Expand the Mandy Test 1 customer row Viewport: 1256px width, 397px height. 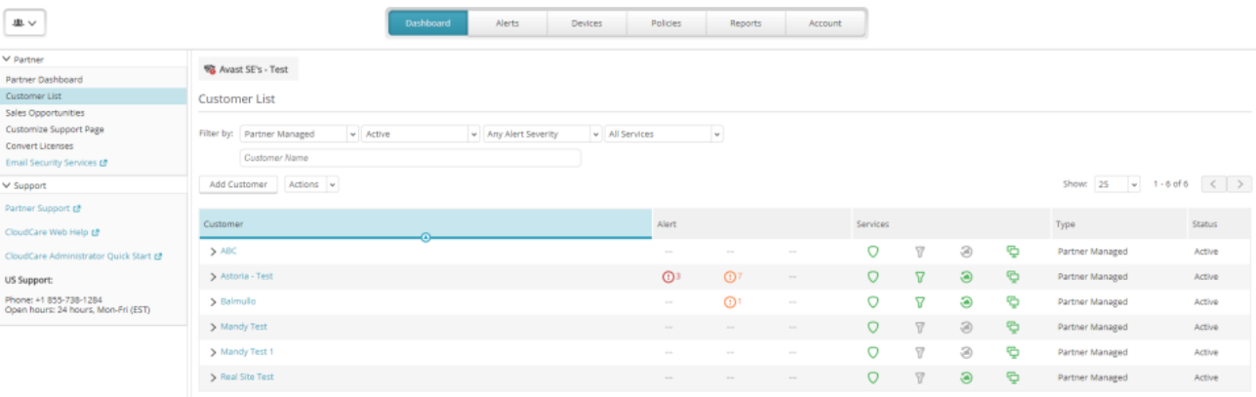tap(213, 352)
